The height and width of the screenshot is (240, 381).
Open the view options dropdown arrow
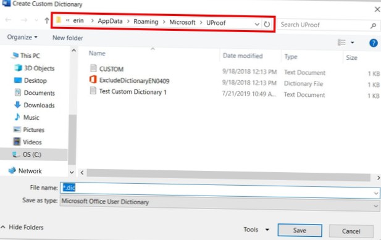353,43
